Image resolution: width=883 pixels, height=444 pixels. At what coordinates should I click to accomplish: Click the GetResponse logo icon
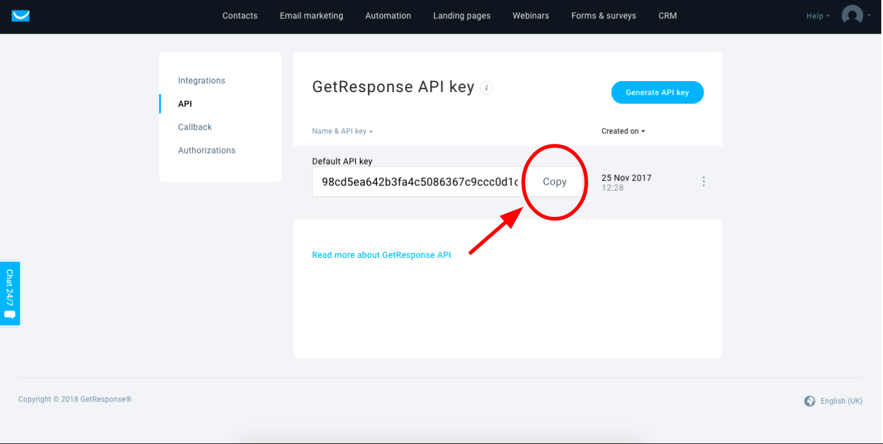(x=20, y=15)
